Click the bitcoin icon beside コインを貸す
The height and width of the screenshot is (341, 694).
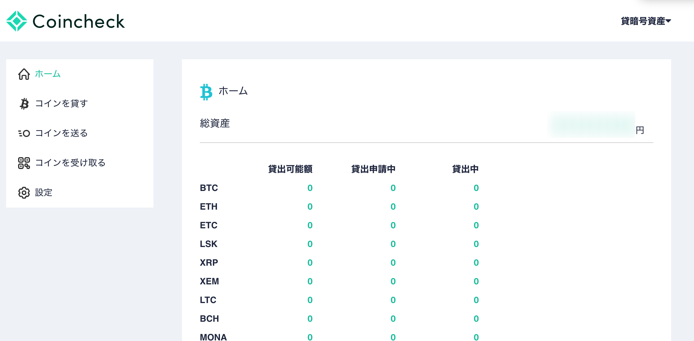tap(24, 104)
